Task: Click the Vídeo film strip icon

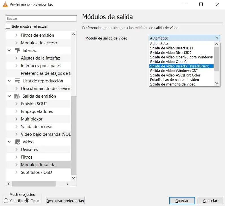Action: (x=17, y=142)
